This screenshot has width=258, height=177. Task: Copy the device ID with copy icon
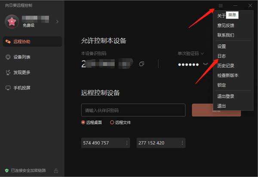(x=141, y=64)
